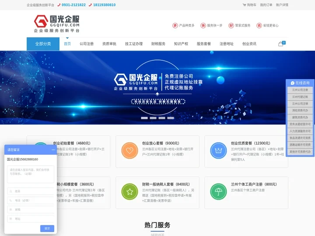
Task: Click 国光企服15682888160 text in message panel
Action: pos(22,160)
